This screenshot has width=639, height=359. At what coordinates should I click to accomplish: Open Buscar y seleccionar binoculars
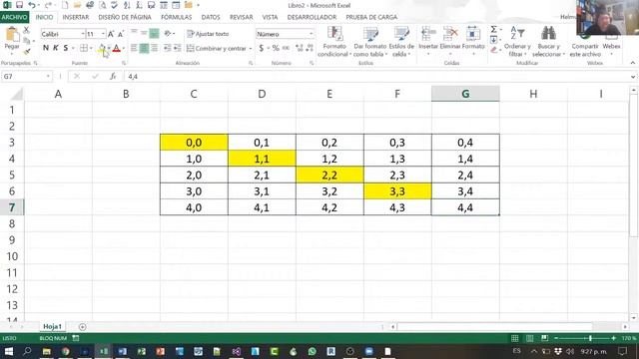pos(548,42)
